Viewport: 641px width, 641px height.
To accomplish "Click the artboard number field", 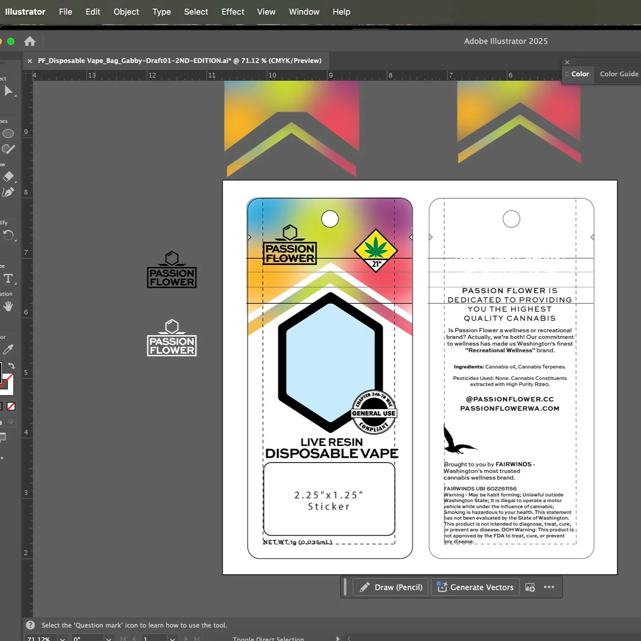I will (154, 638).
